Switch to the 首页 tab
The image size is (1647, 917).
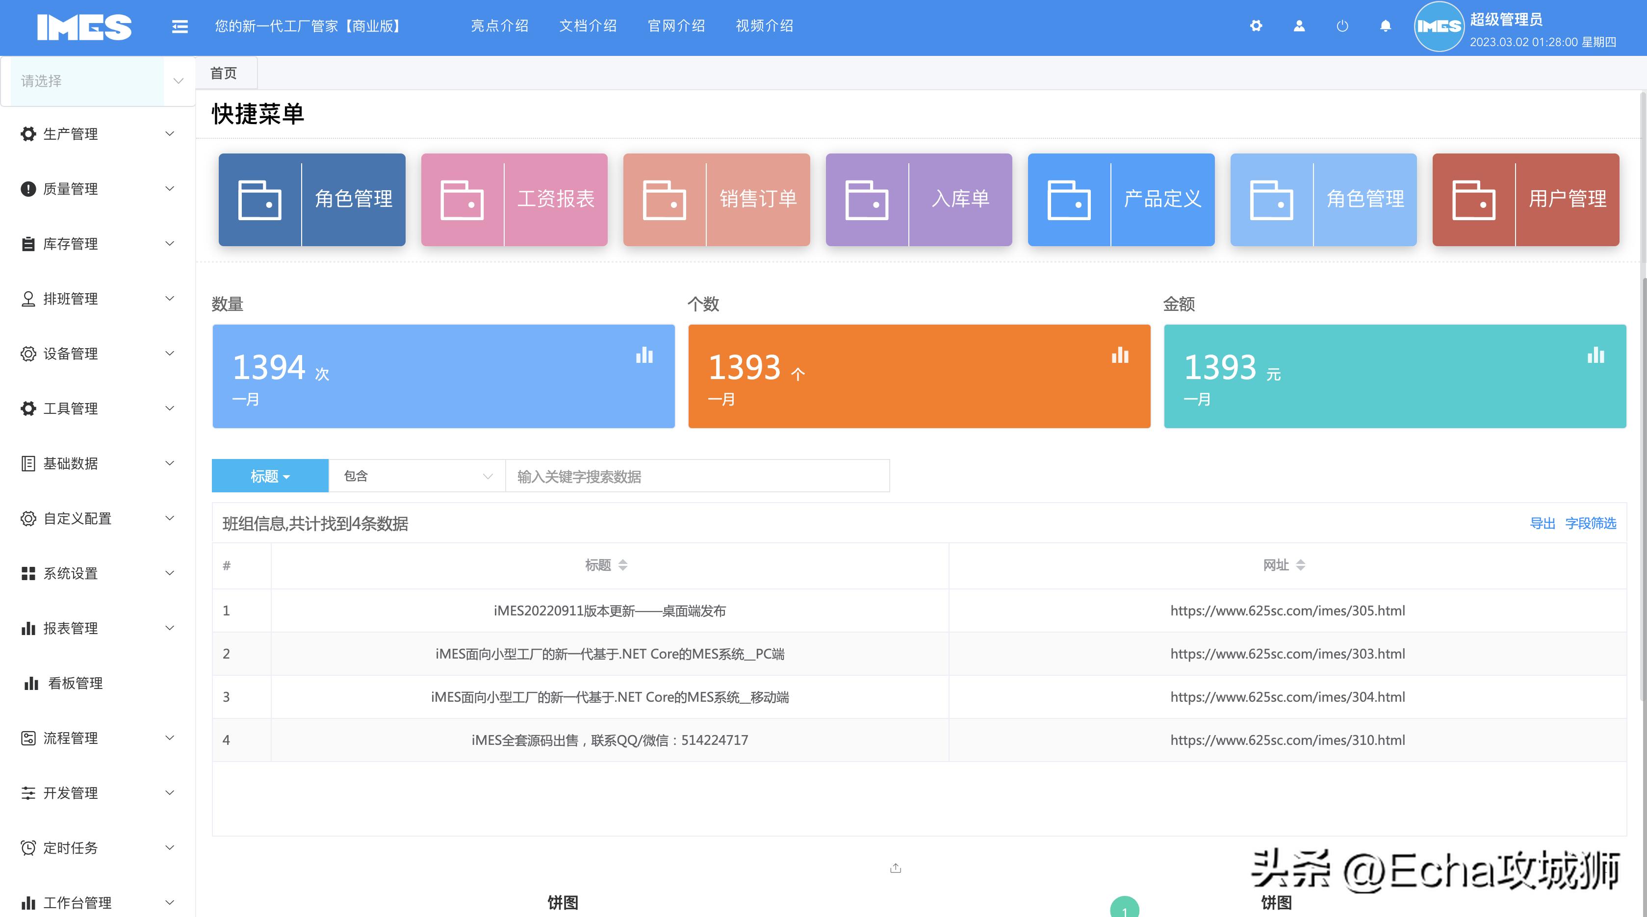point(223,72)
